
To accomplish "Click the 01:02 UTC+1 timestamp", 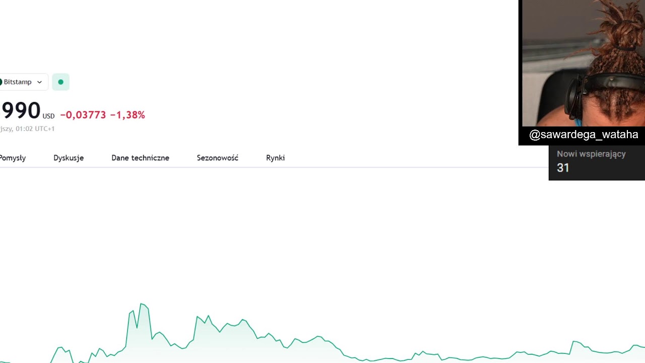I will pos(34,129).
